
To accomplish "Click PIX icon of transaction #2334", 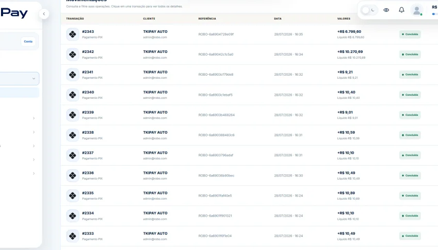I will click(x=73, y=216).
